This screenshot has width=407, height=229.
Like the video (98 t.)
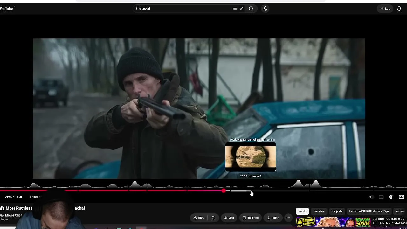coord(199,218)
